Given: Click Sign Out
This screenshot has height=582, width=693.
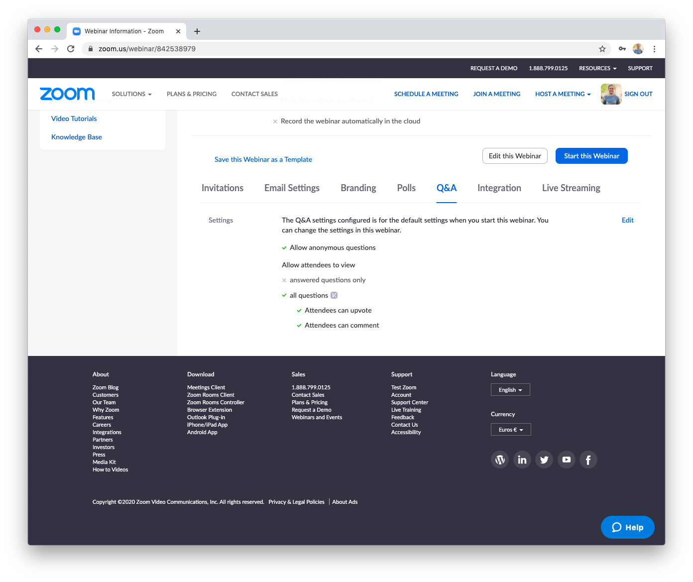Looking at the screenshot, I should 638,94.
